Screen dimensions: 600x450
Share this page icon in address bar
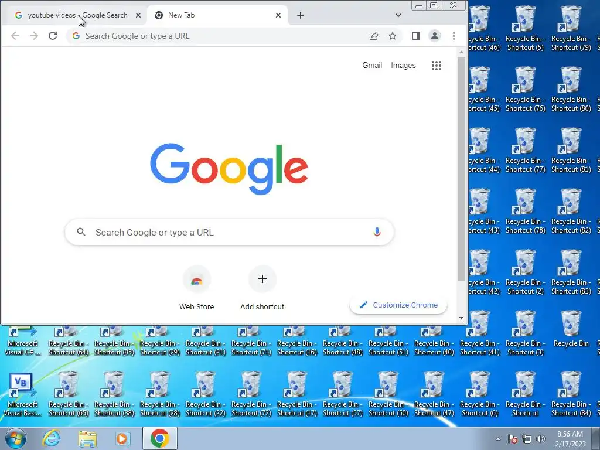[x=374, y=36]
